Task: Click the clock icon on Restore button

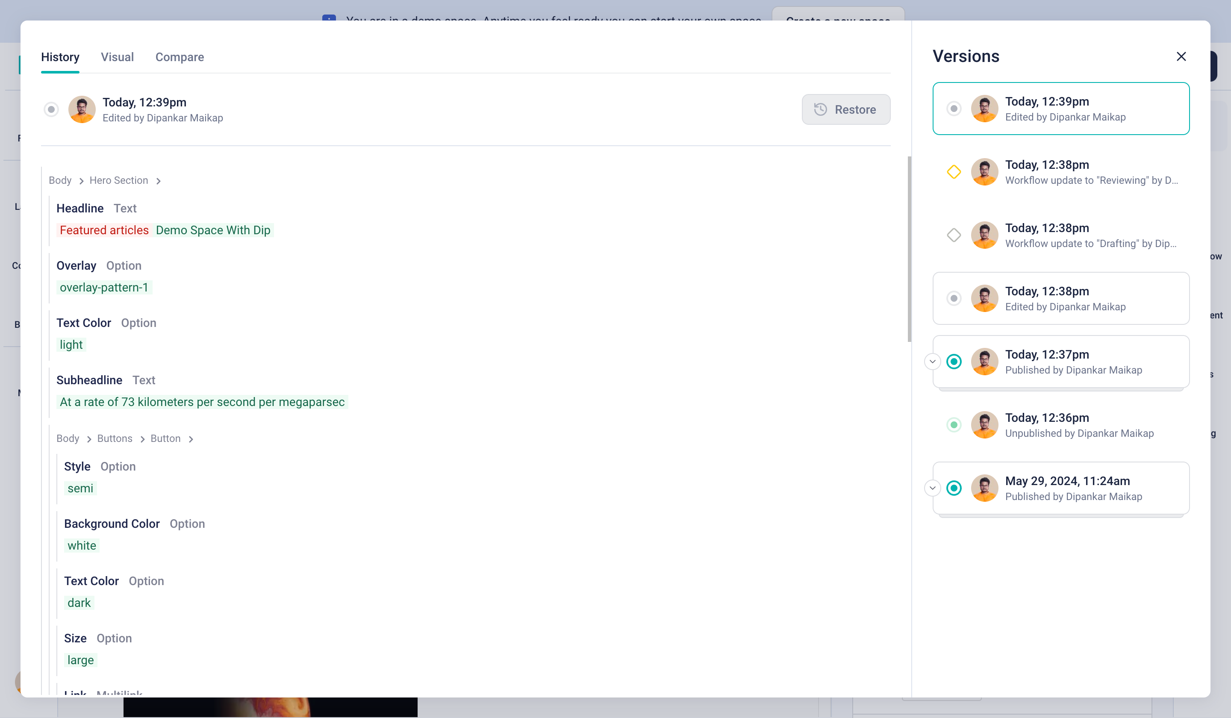Action: 820,109
